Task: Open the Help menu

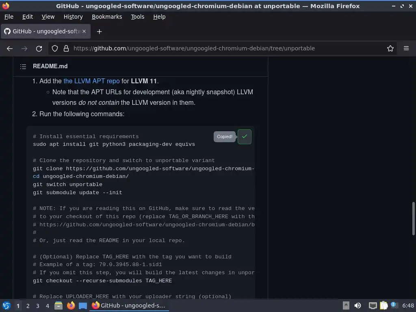Action: [159, 17]
